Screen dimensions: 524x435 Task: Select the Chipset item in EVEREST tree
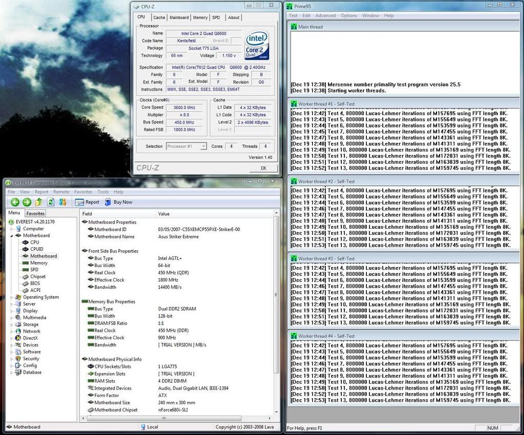34,277
